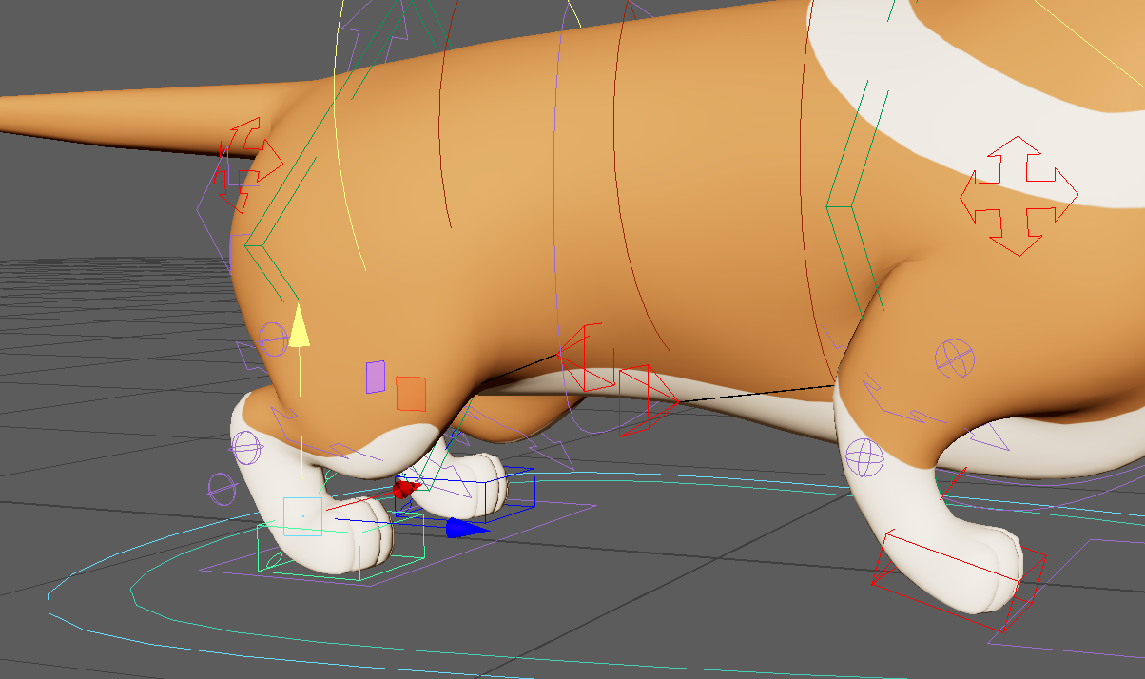
Task: Select purple sphere control on front leg ankle
Action: (x=865, y=457)
